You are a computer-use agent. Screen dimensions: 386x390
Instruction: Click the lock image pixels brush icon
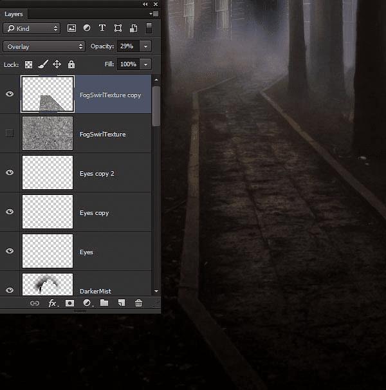[42, 64]
